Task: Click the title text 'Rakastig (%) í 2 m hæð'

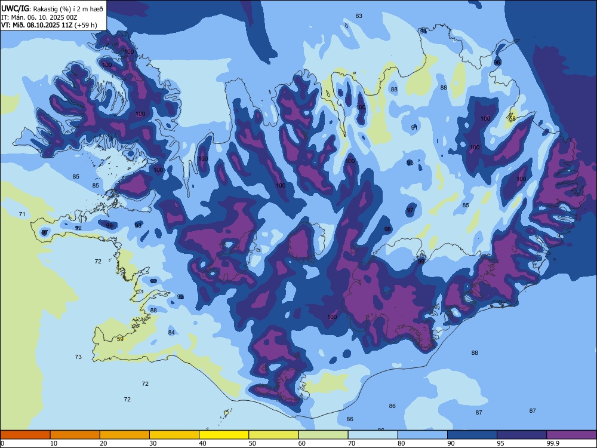Action: (x=68, y=9)
